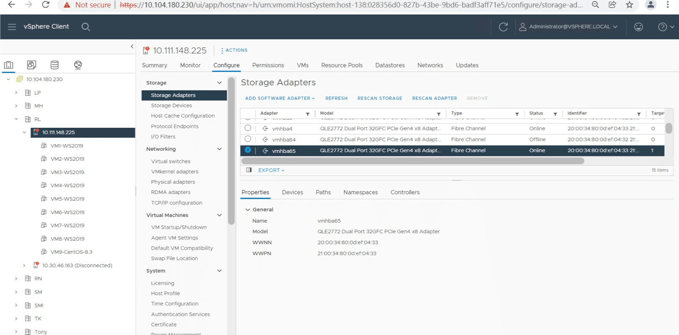The image size is (679, 335).
Task: Open the help question mark menu
Action: coord(666,27)
